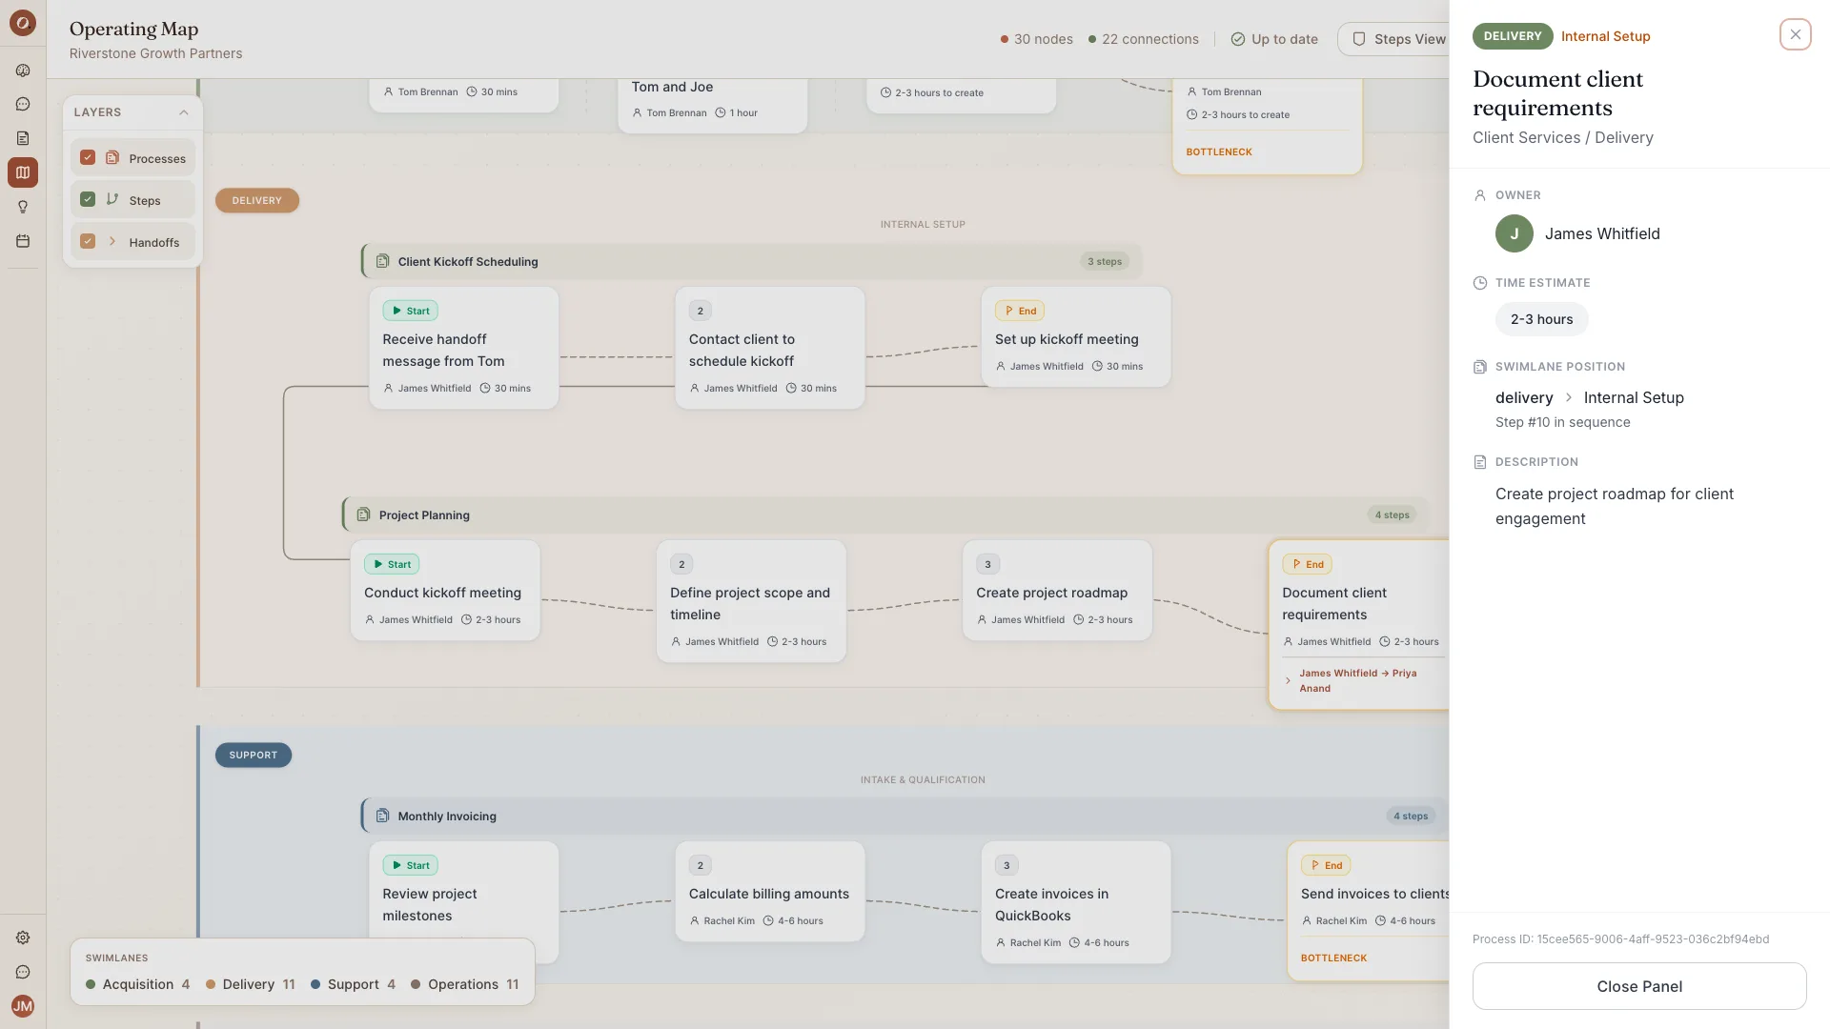Click the Support swimlane color dot in legend

[315, 984]
